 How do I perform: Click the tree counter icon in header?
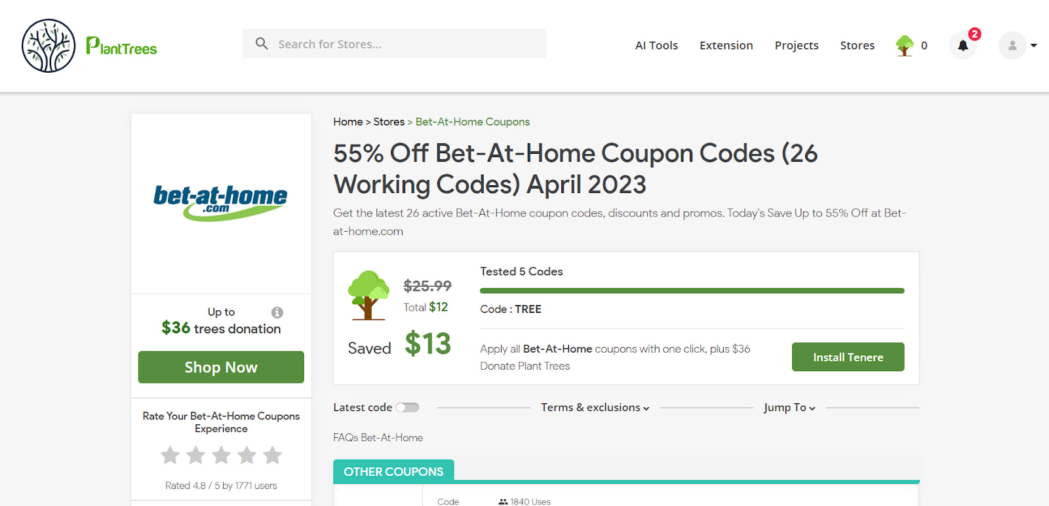(x=905, y=45)
